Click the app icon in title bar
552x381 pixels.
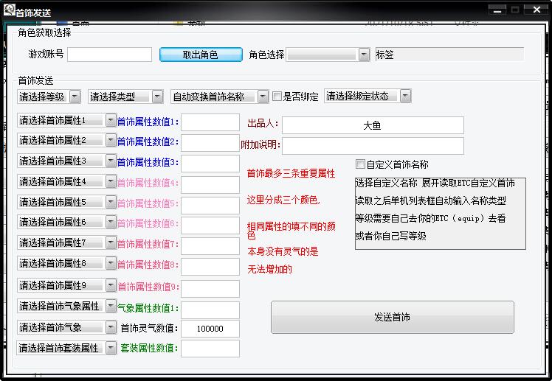point(8,10)
